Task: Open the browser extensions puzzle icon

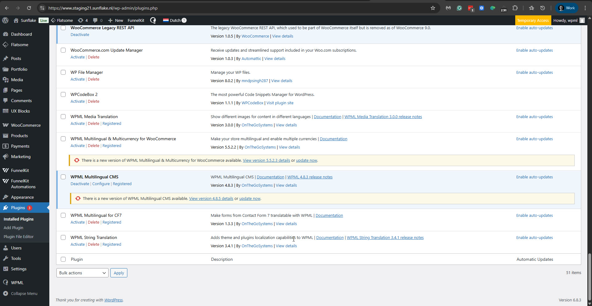Action: 515,8
